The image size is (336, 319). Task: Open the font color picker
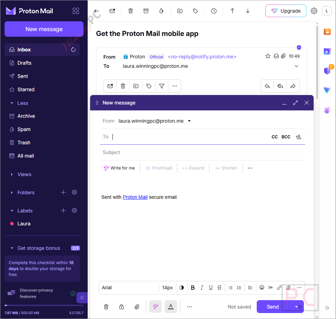[x=182, y=288]
